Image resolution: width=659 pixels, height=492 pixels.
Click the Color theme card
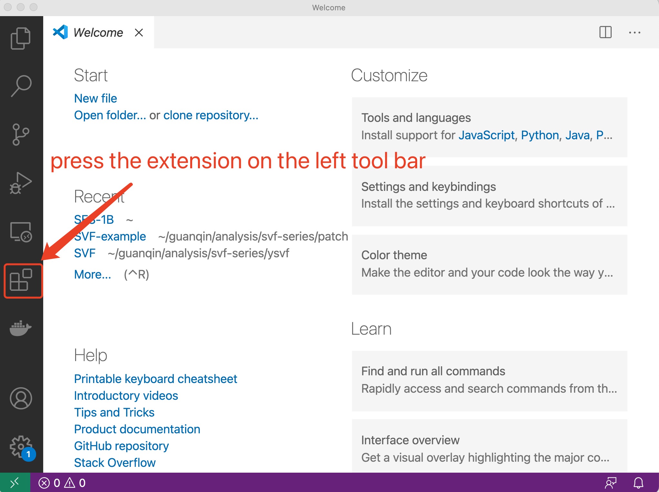pos(489,264)
